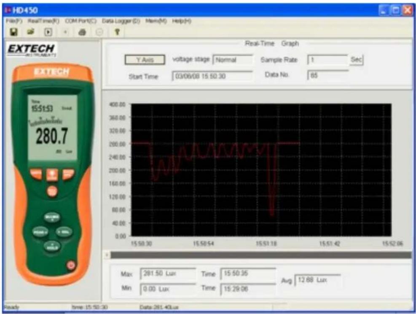The width and height of the screenshot is (416, 314).
Task: Click the Y Axis button
Action: 145,60
